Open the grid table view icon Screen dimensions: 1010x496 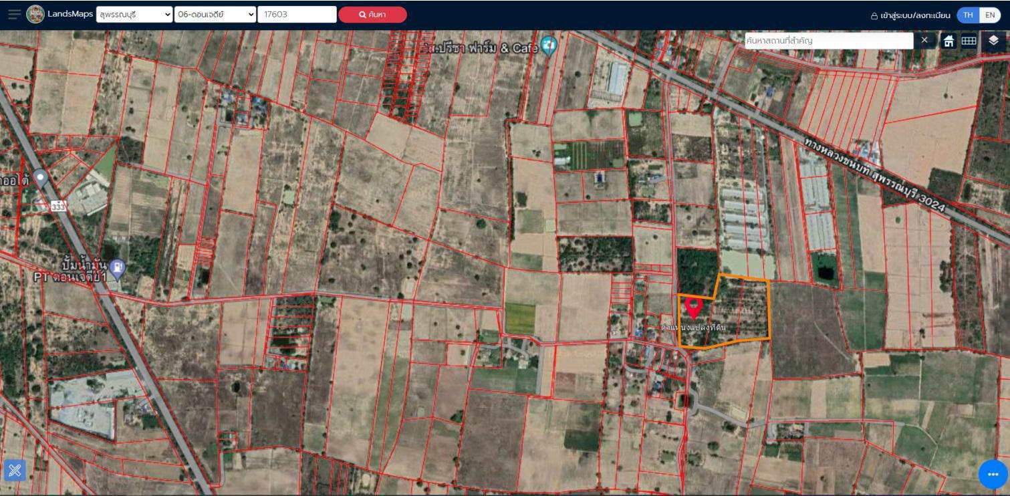click(969, 41)
